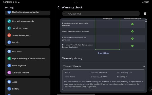
Task: Open Apps settings
Action: [28, 82]
